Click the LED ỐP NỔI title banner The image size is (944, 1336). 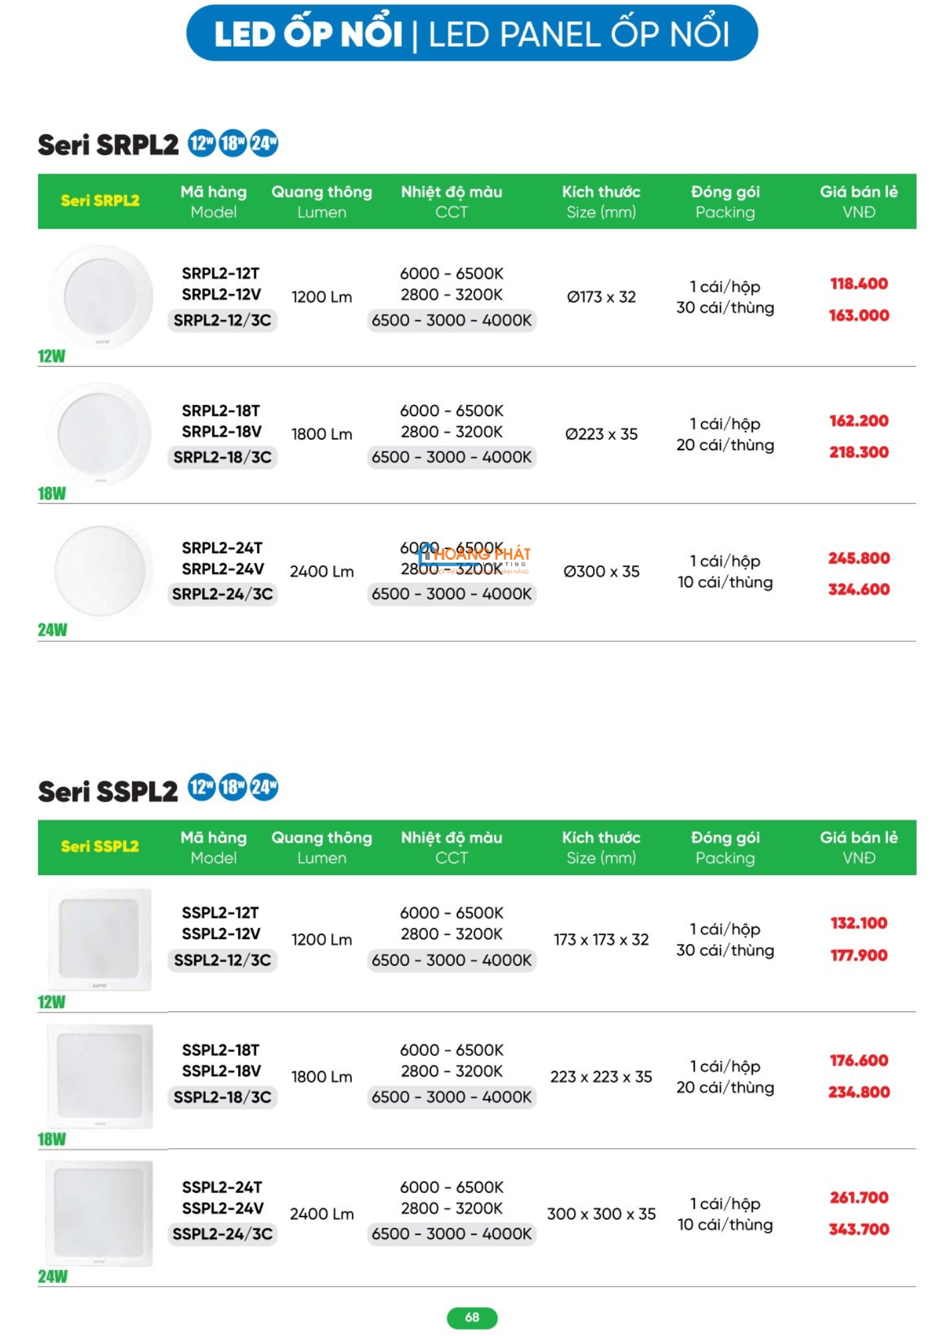click(472, 33)
